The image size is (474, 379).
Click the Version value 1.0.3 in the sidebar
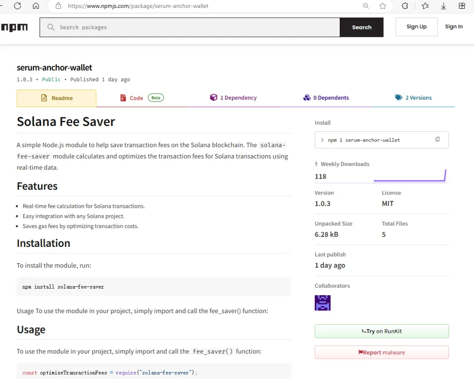click(x=323, y=204)
